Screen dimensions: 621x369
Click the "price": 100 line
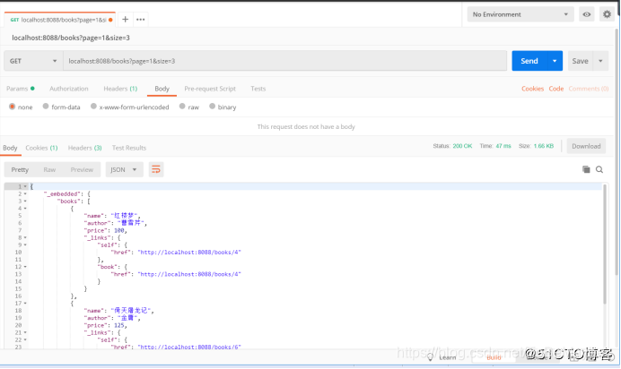[x=105, y=230]
